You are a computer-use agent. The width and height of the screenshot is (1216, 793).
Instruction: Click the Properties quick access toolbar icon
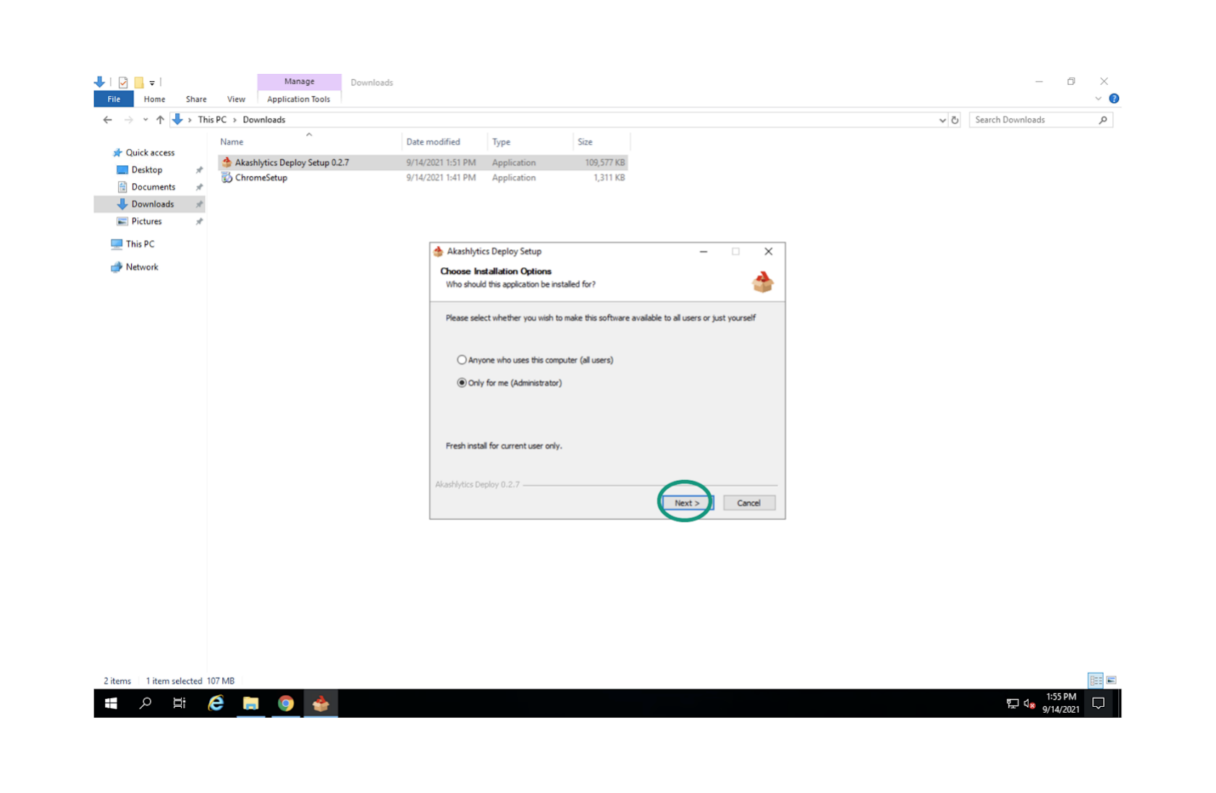click(123, 83)
